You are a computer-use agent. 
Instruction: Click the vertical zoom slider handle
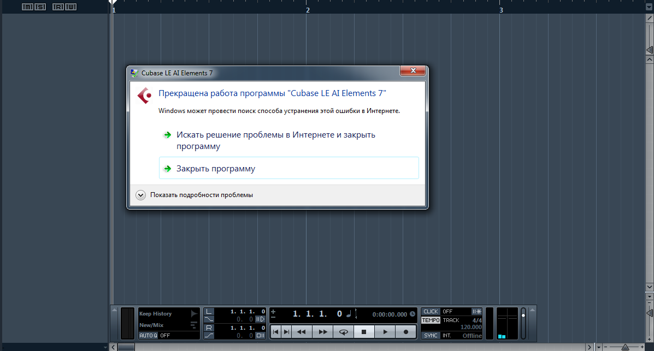tap(650, 313)
